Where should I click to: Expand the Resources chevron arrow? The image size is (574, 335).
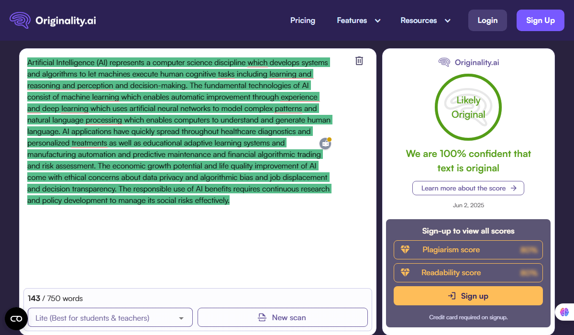pos(448,21)
